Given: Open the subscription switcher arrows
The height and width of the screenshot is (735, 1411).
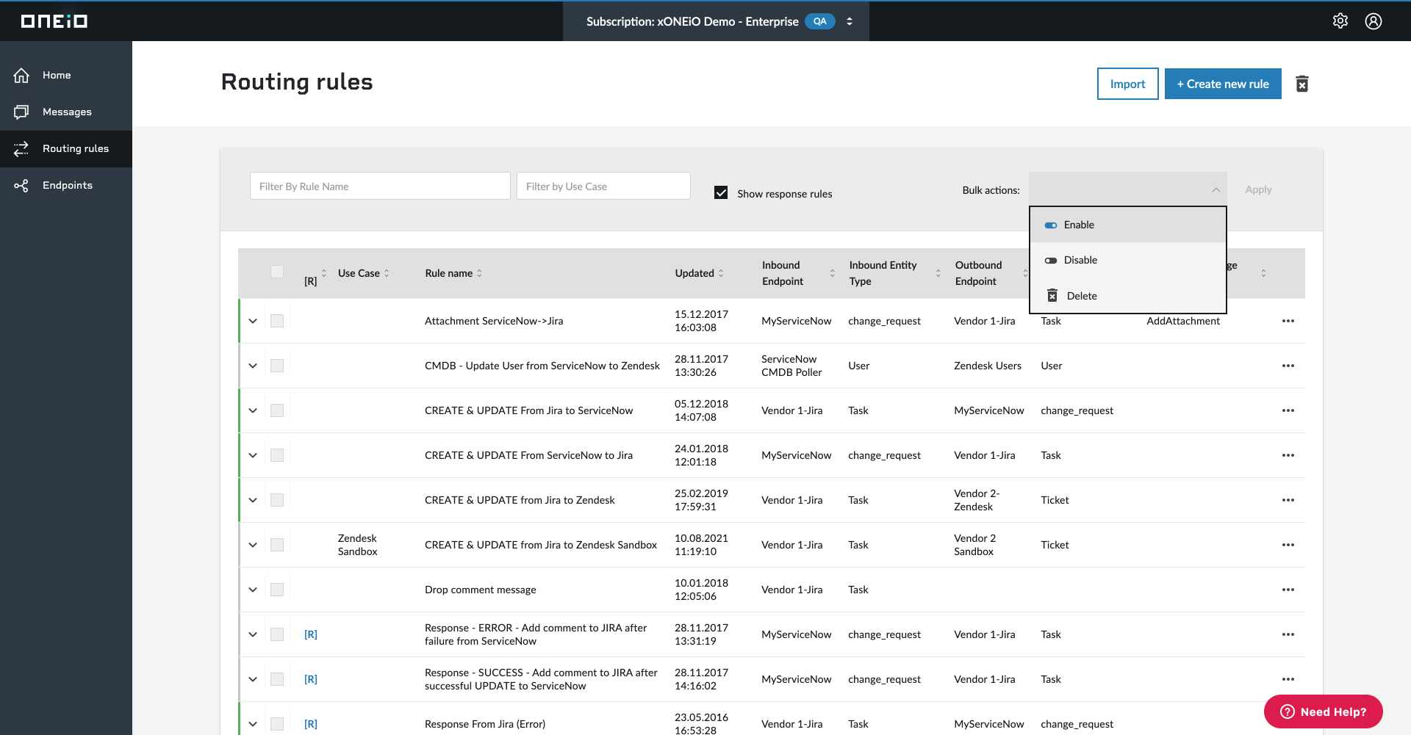Looking at the screenshot, I should coord(850,21).
